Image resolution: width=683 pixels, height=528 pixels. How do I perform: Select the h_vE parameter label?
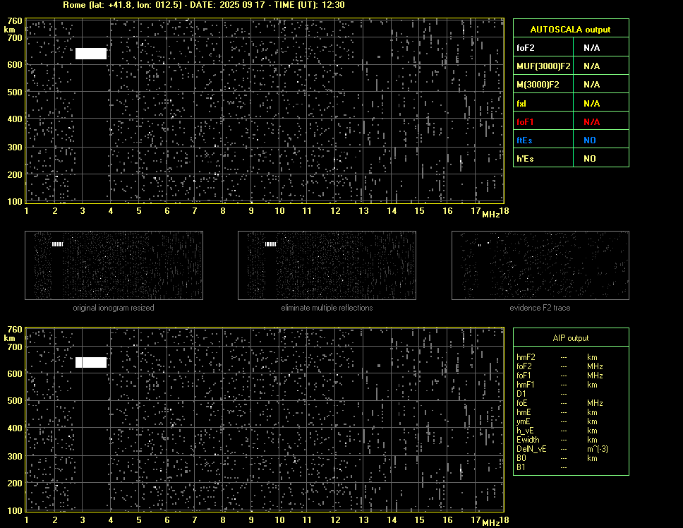(x=525, y=431)
